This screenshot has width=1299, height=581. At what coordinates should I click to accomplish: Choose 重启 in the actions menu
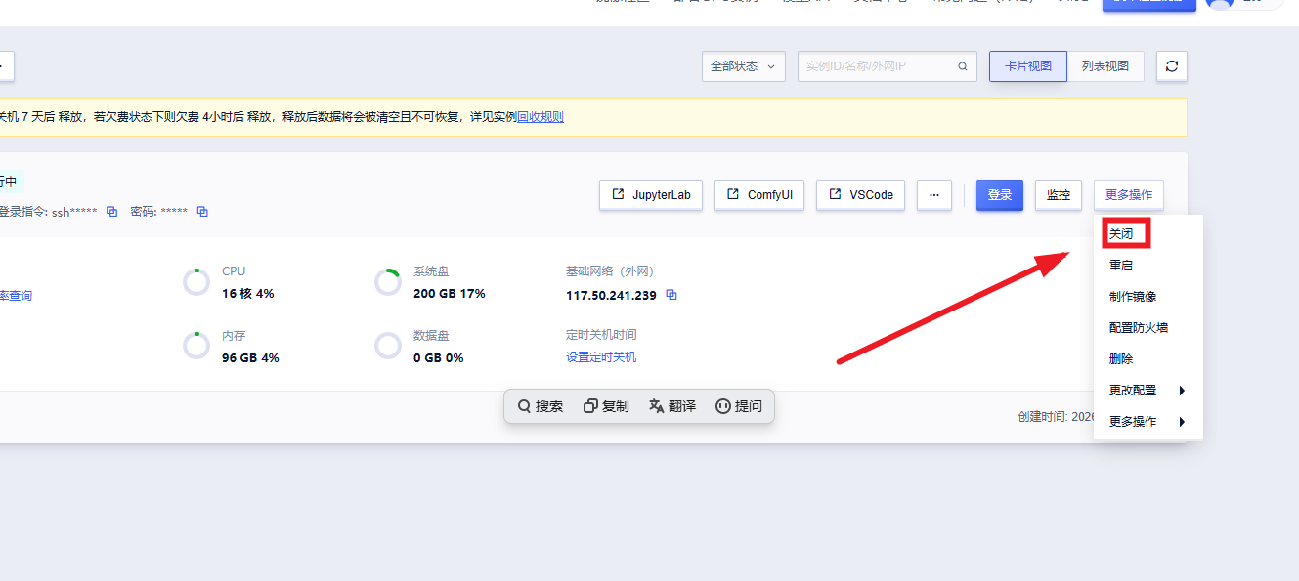(1121, 266)
